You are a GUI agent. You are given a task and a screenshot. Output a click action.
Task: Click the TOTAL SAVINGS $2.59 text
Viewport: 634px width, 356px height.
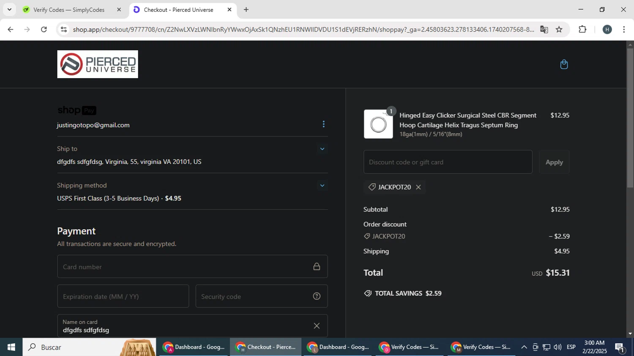click(x=408, y=293)
